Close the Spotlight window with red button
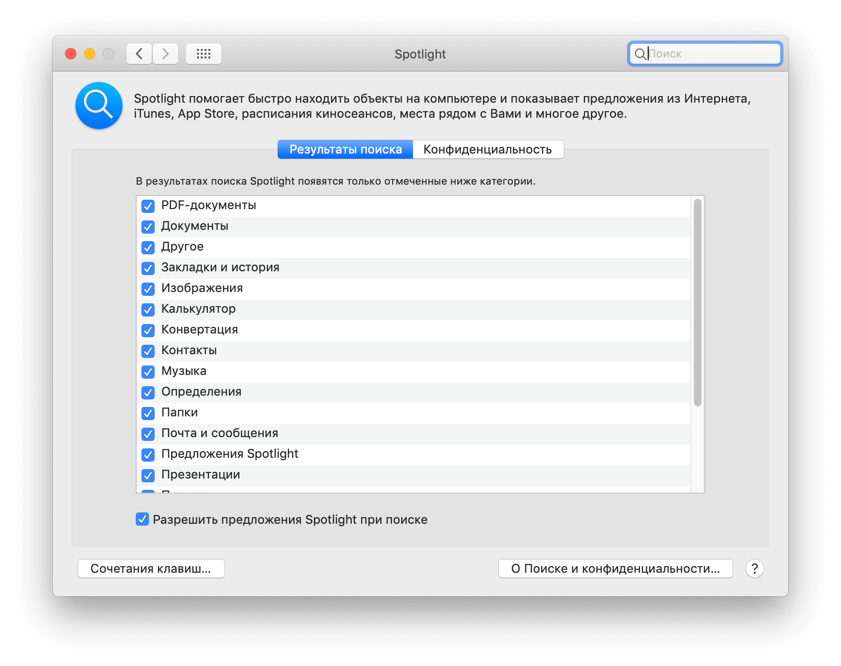Screen dimensions: 841x666 [x=71, y=54]
